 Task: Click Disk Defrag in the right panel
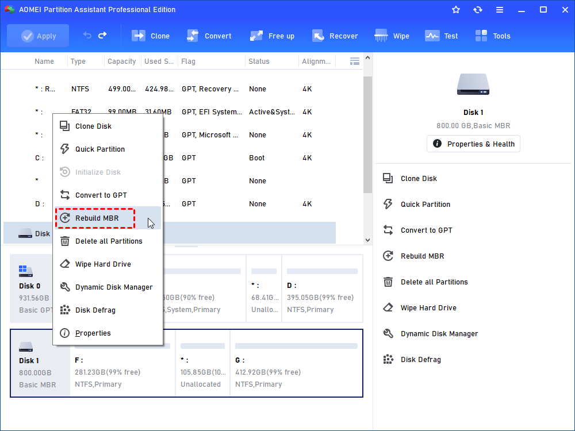click(x=412, y=360)
